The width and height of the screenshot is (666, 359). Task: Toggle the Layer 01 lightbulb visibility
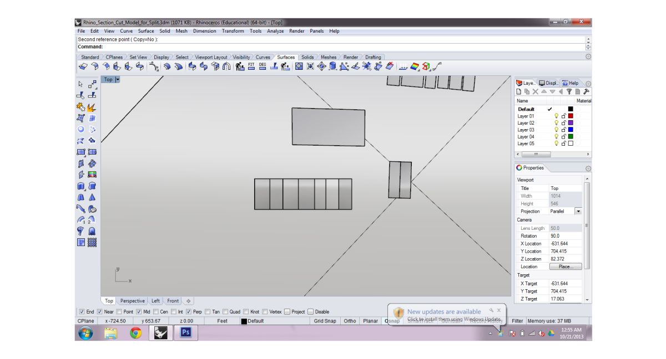click(556, 116)
